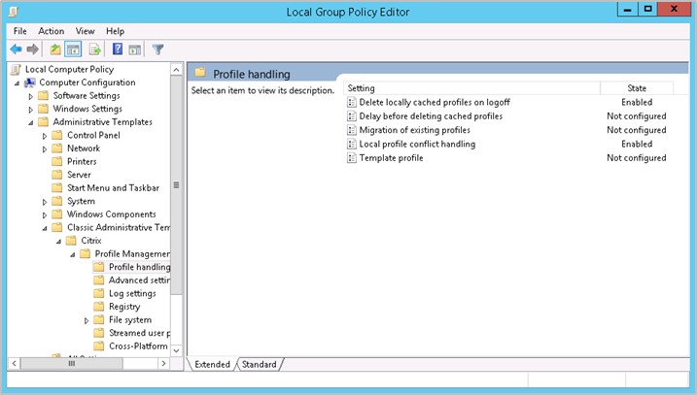Click the Forward arrow toolbar icon
The width and height of the screenshot is (697, 395).
tap(32, 49)
